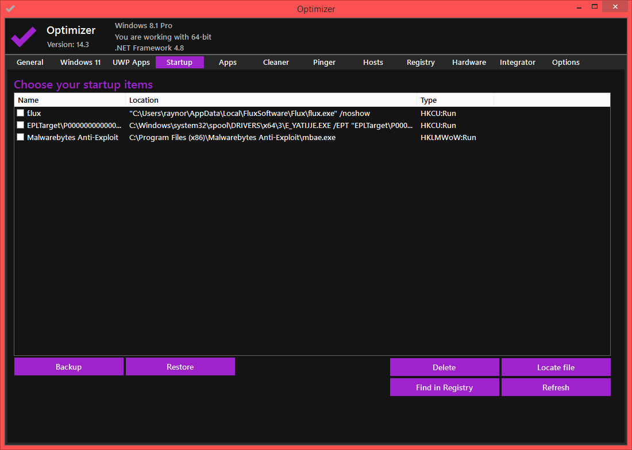Image resolution: width=632 pixels, height=450 pixels.
Task: Switch to the Hosts tab
Action: click(x=373, y=62)
